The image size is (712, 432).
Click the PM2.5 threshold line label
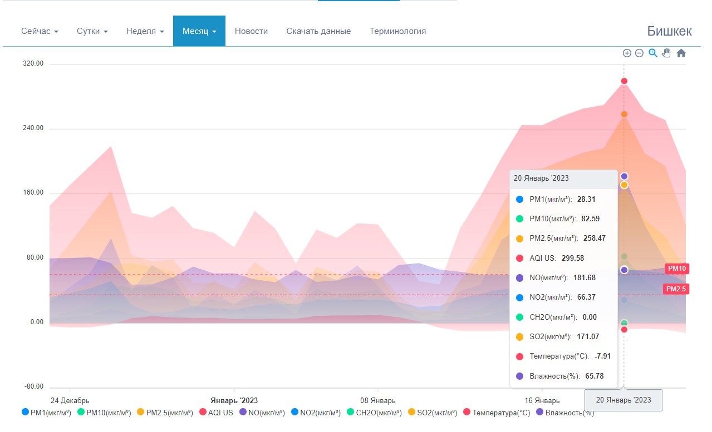[676, 289]
